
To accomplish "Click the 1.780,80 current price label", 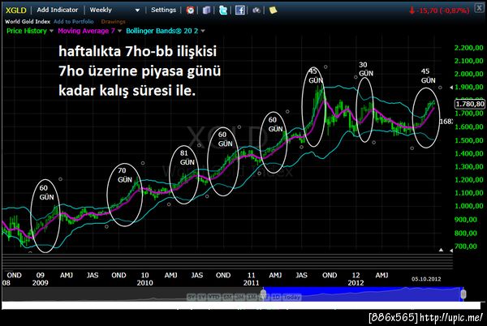I will click(470, 104).
